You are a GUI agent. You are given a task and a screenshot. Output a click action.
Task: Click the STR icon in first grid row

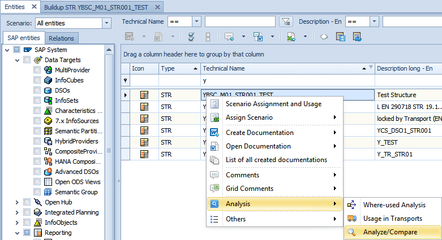click(144, 95)
